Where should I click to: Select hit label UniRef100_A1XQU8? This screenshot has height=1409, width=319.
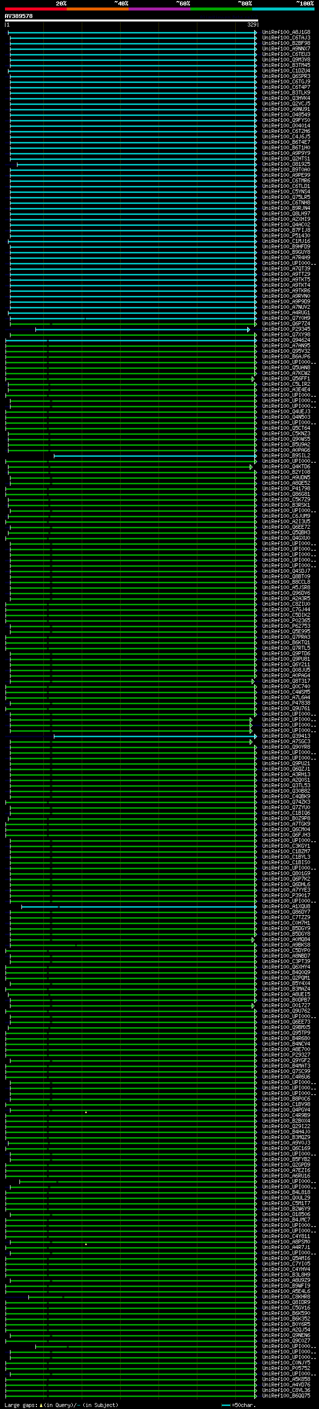[286, 907]
